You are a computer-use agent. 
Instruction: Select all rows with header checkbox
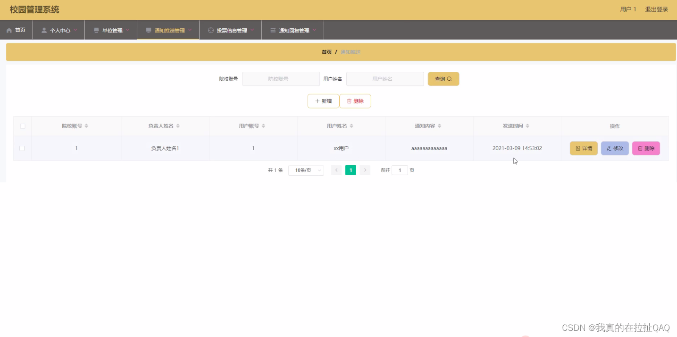coord(22,126)
